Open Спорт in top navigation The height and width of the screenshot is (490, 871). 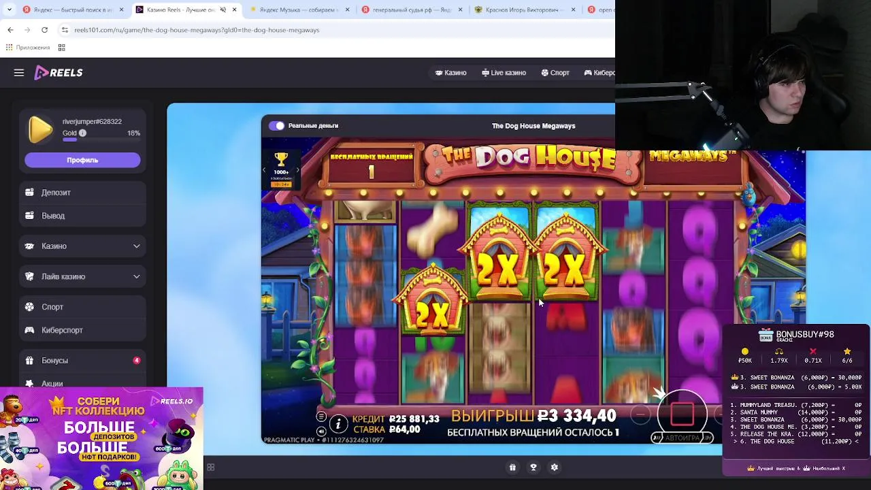pos(555,73)
